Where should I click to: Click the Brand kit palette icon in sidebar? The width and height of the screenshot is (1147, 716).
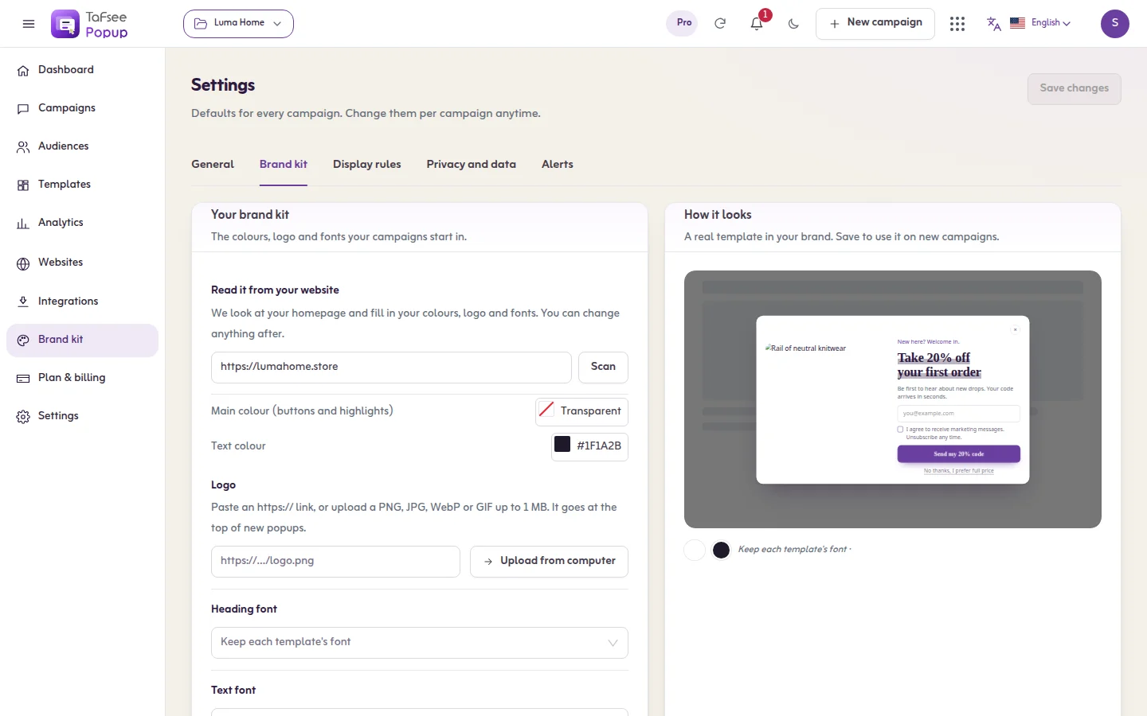(x=23, y=340)
